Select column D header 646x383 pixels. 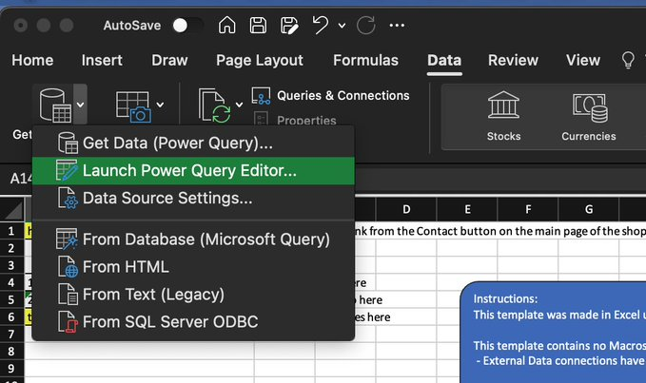pos(406,209)
